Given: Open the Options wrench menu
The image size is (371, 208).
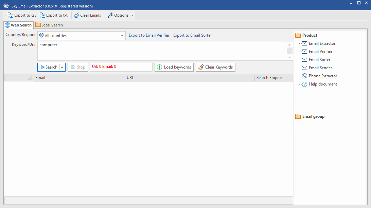Looking at the screenshot, I should [118, 15].
